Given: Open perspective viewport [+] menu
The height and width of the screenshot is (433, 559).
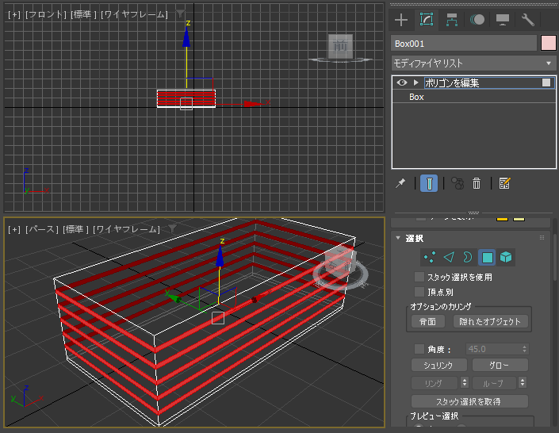Looking at the screenshot, I should click(14, 229).
